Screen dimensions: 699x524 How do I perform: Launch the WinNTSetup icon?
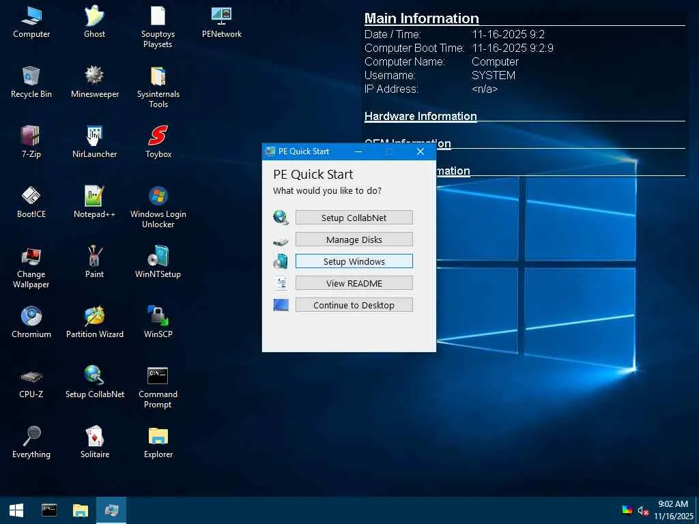point(158,262)
